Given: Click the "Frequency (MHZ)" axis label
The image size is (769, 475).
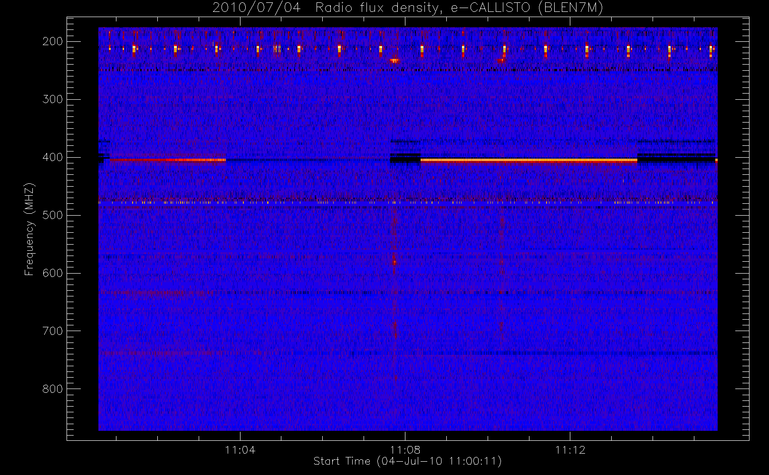Looking at the screenshot, I should [x=29, y=229].
